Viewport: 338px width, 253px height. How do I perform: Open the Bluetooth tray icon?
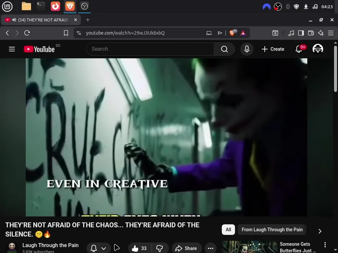pyautogui.click(x=288, y=7)
